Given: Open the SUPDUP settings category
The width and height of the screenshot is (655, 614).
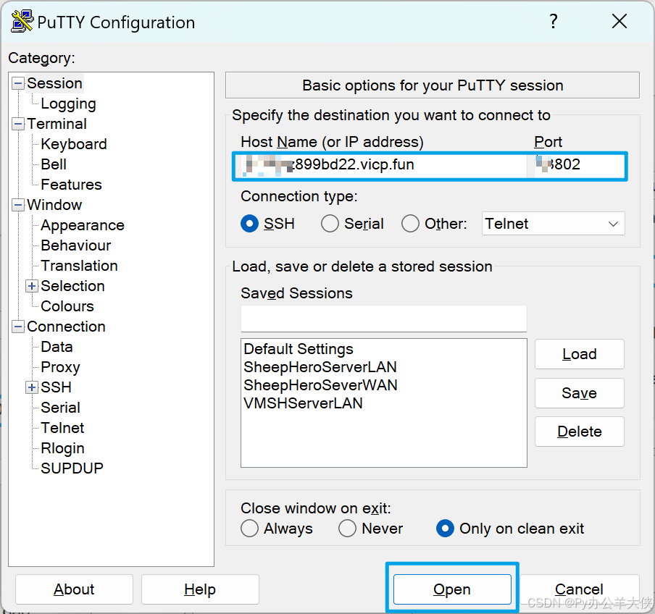Looking at the screenshot, I should pos(72,468).
